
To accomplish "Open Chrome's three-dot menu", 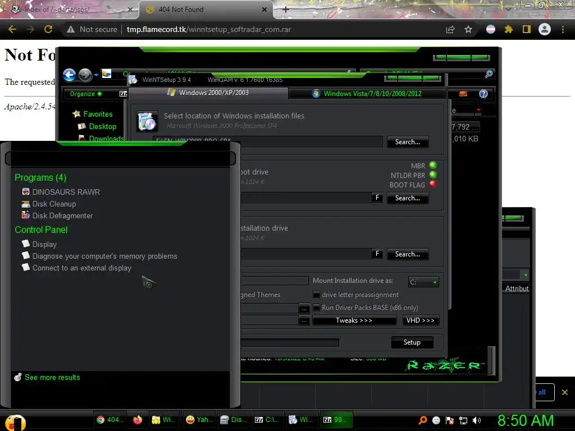I will coord(563,30).
